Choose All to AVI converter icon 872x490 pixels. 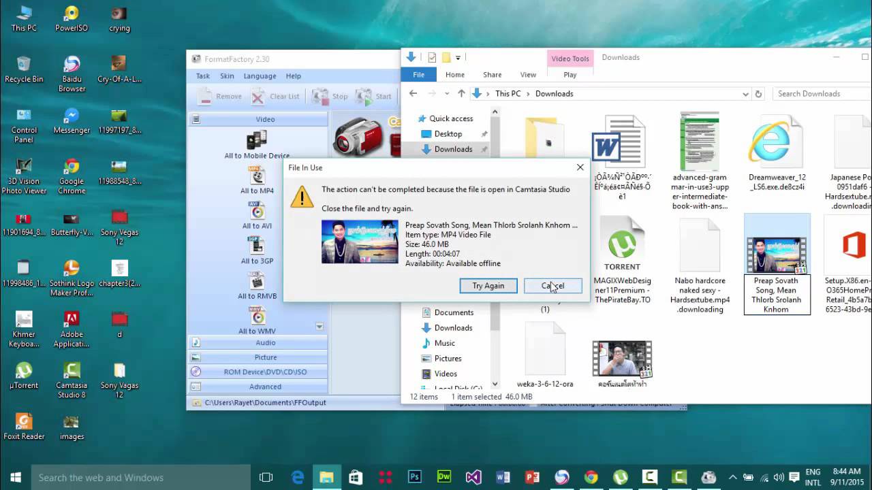click(257, 215)
